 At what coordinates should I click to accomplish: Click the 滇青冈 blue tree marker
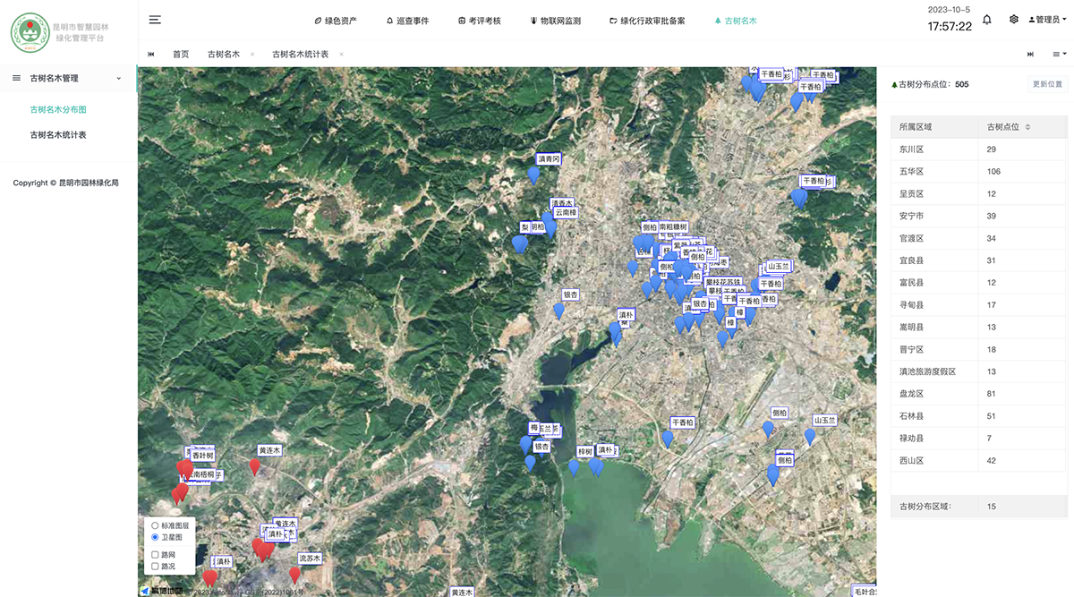coord(534,175)
